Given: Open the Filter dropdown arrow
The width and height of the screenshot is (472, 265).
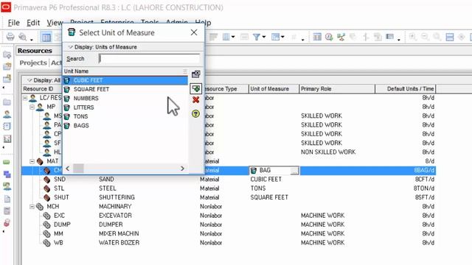Looking at the screenshot, I should 264,38.
